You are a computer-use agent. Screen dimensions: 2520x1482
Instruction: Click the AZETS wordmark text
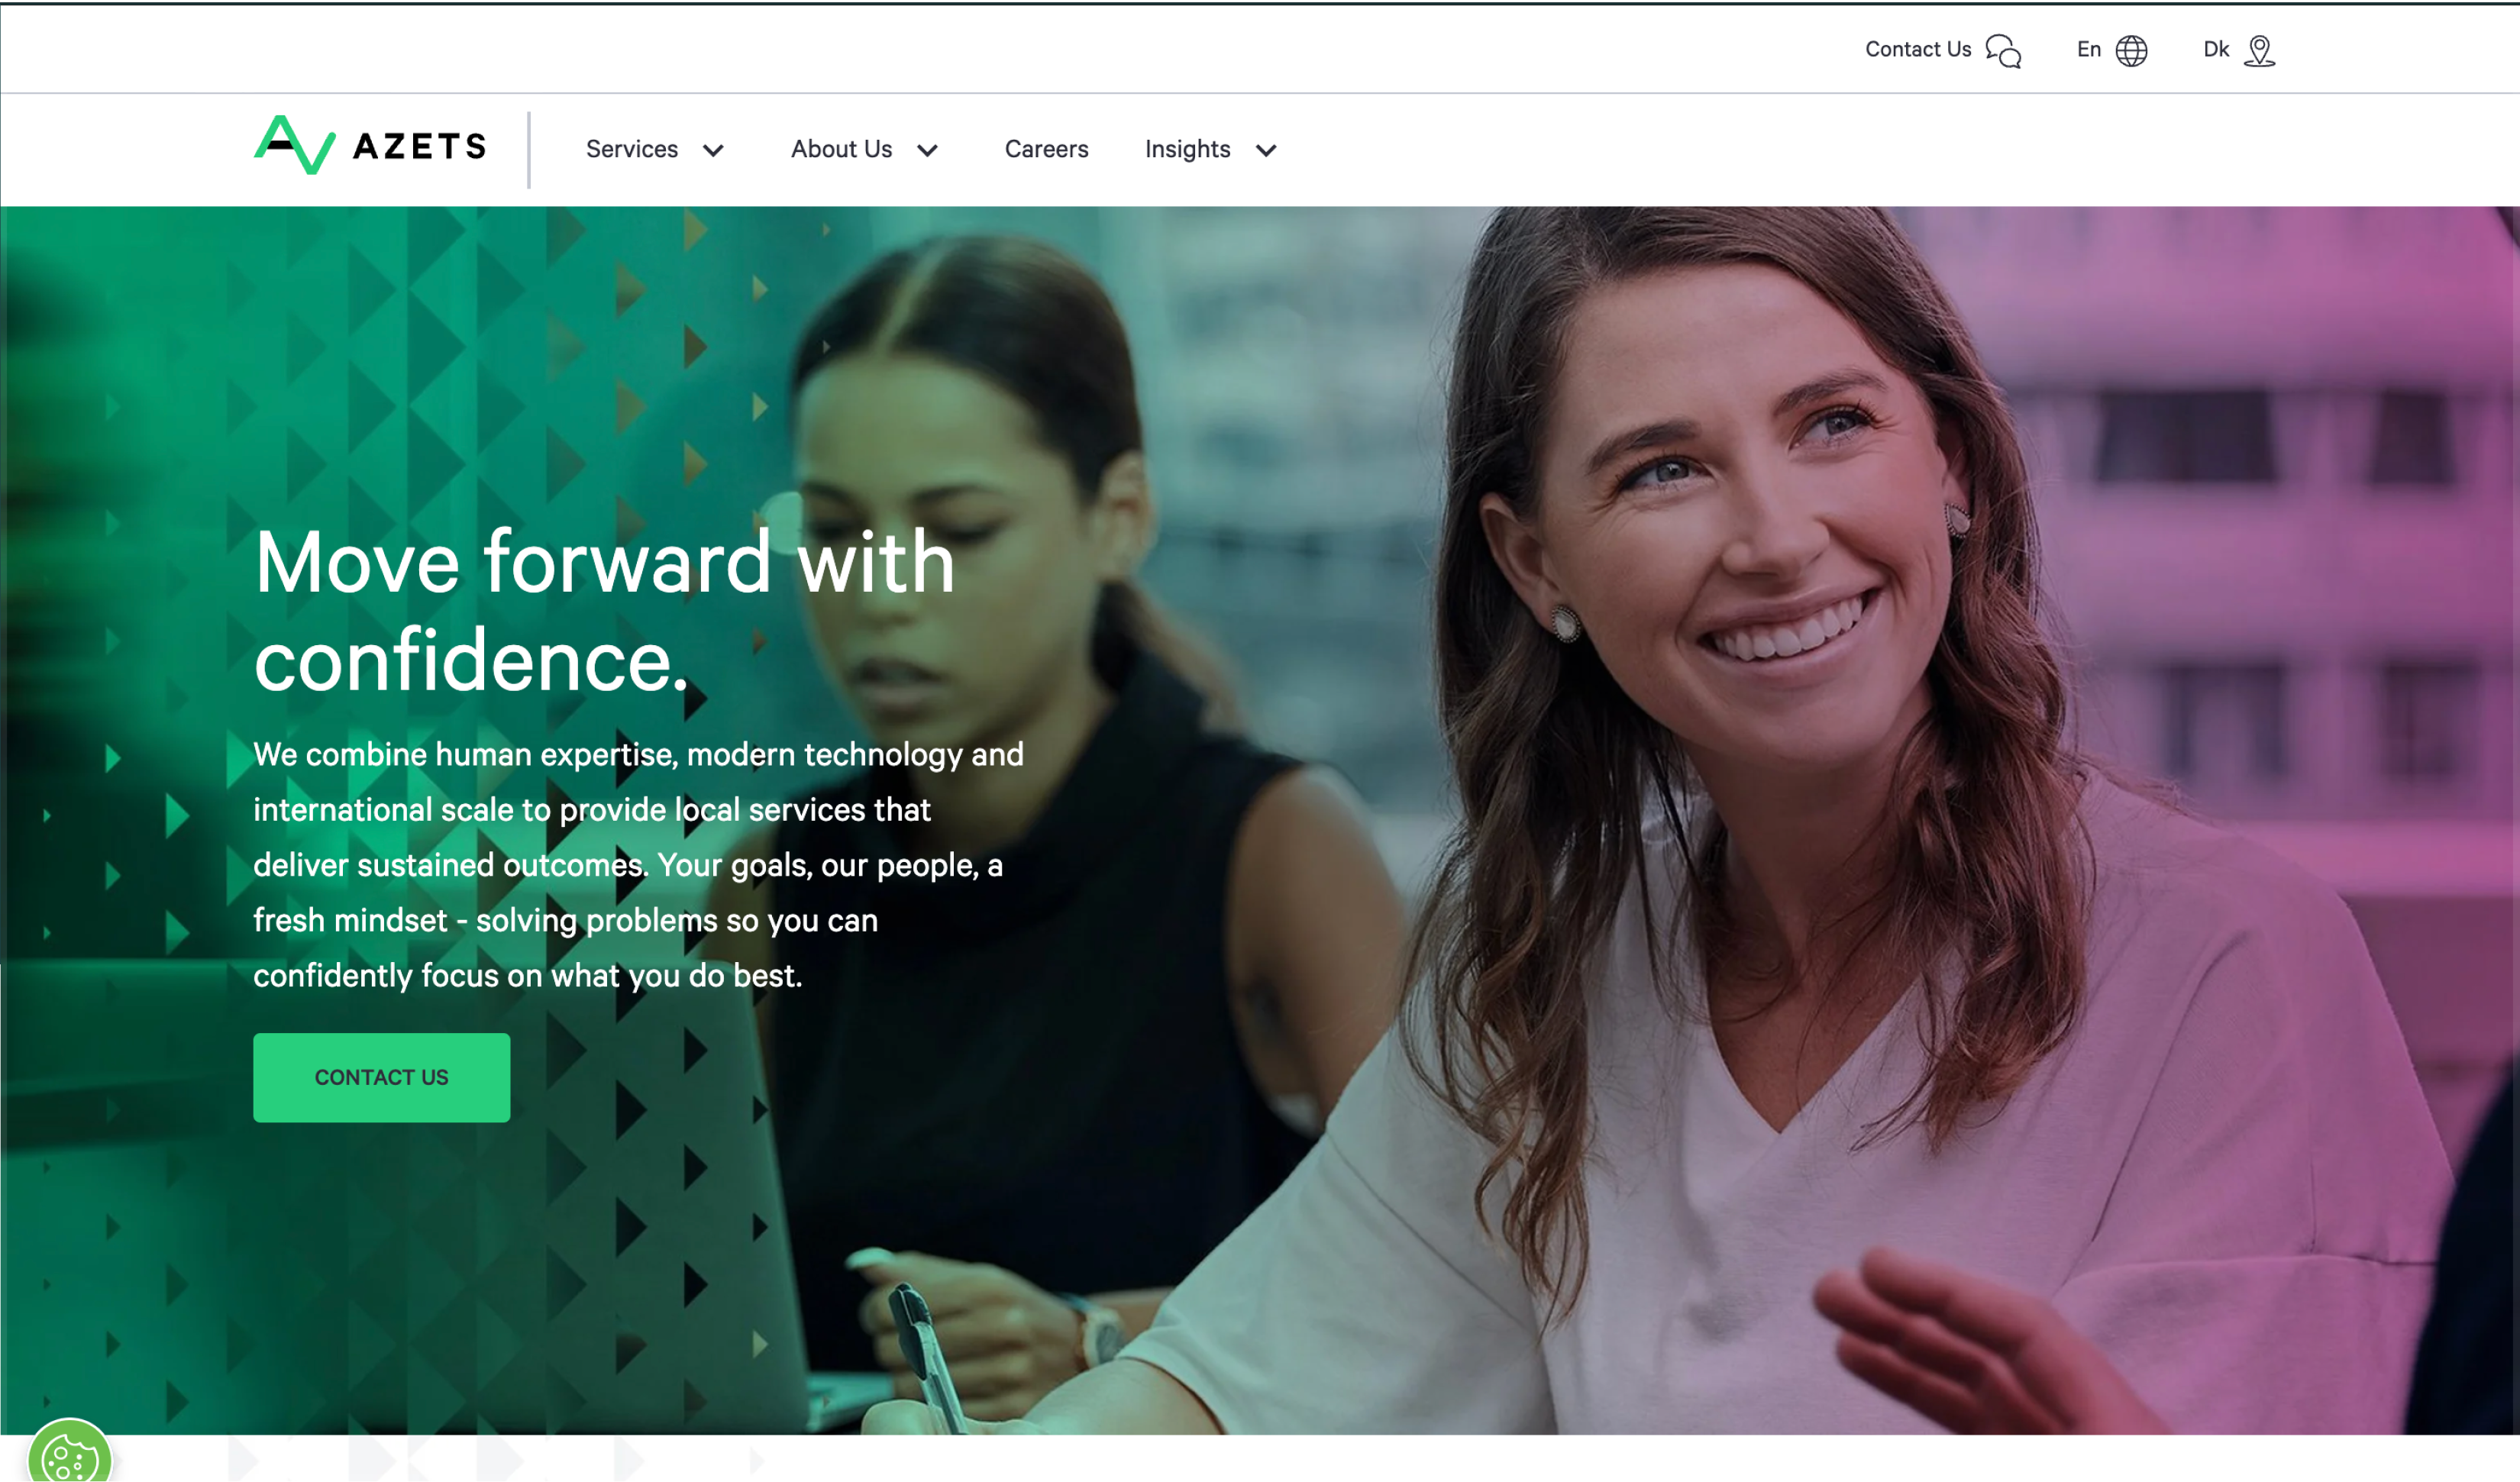click(x=420, y=147)
